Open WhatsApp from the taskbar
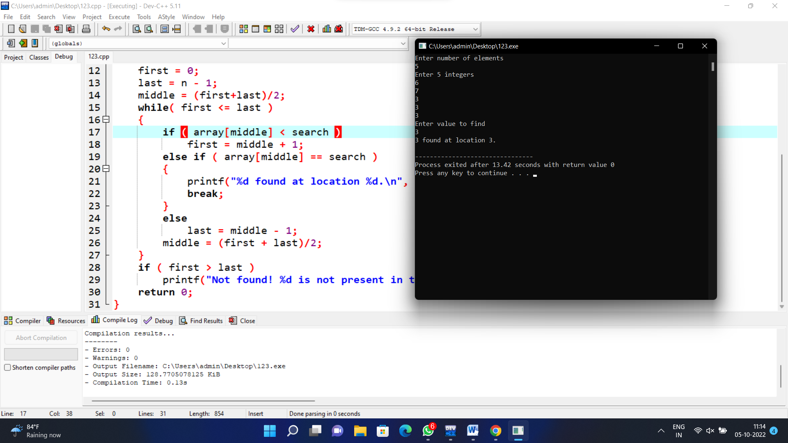788x443 pixels. (x=428, y=431)
